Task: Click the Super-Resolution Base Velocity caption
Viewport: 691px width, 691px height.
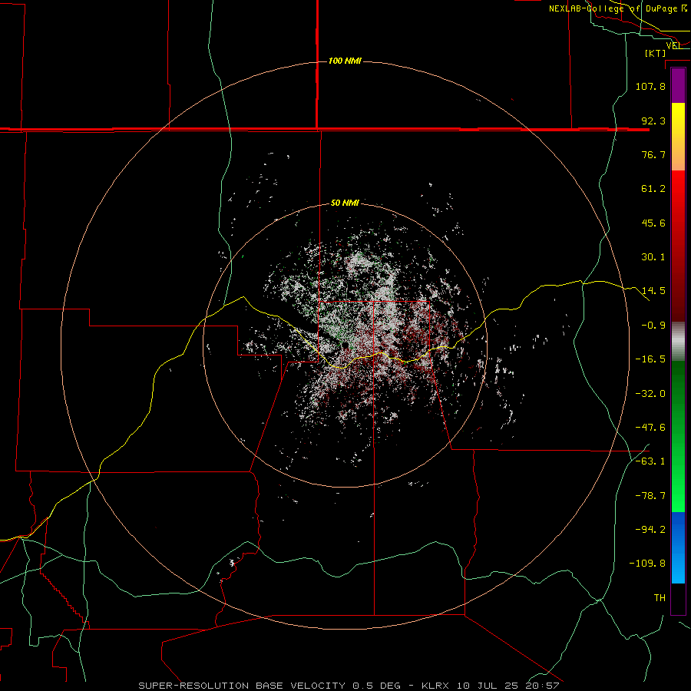Action: click(x=349, y=686)
